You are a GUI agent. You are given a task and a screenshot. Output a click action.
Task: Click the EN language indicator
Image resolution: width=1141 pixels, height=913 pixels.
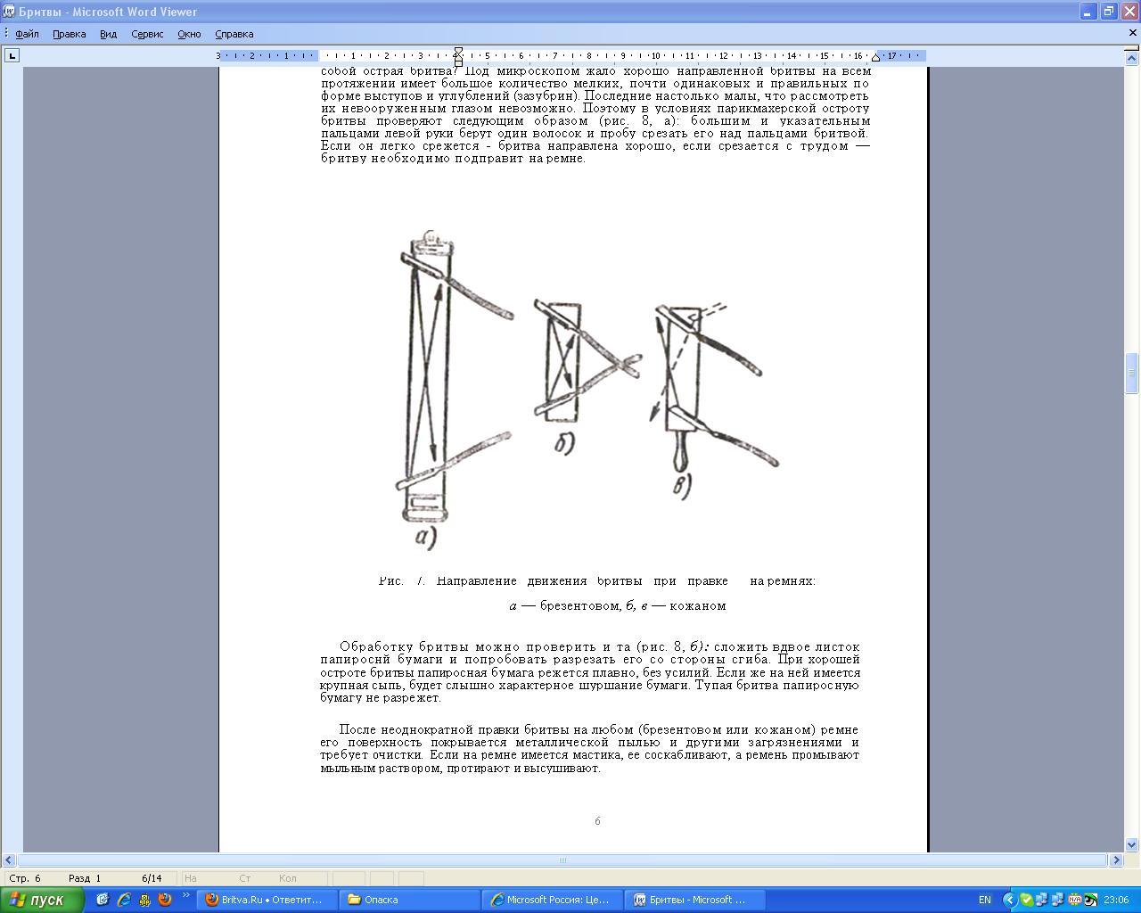coord(985,900)
